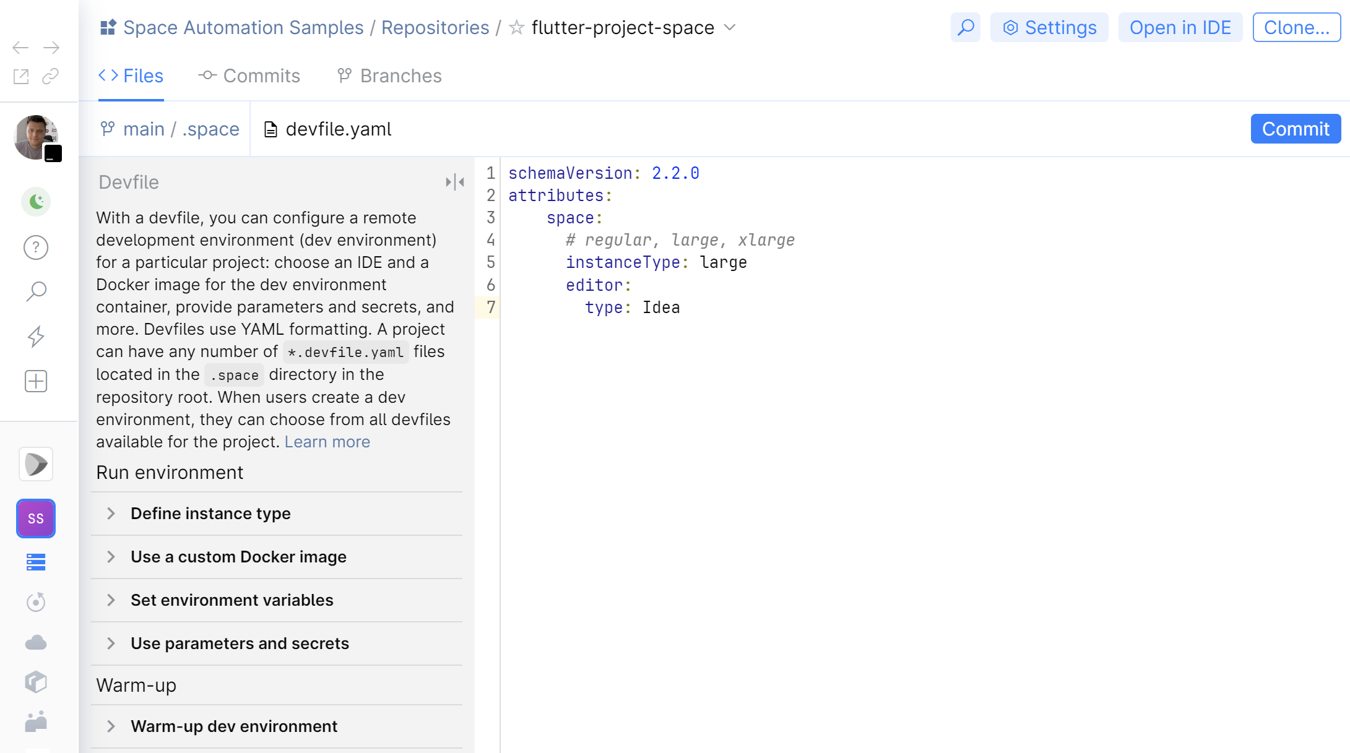Follow the Learn more link
This screenshot has width=1350, height=753.
(327, 442)
